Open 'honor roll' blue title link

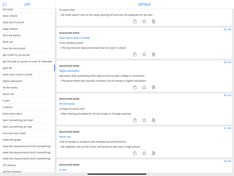pos(65,137)
